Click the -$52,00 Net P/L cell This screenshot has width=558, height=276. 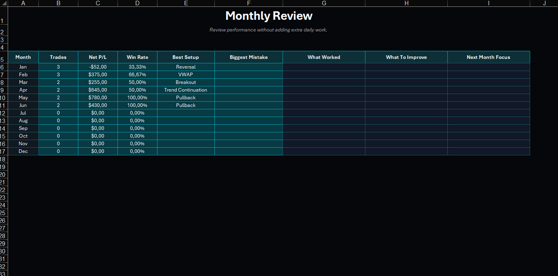[x=98, y=67]
